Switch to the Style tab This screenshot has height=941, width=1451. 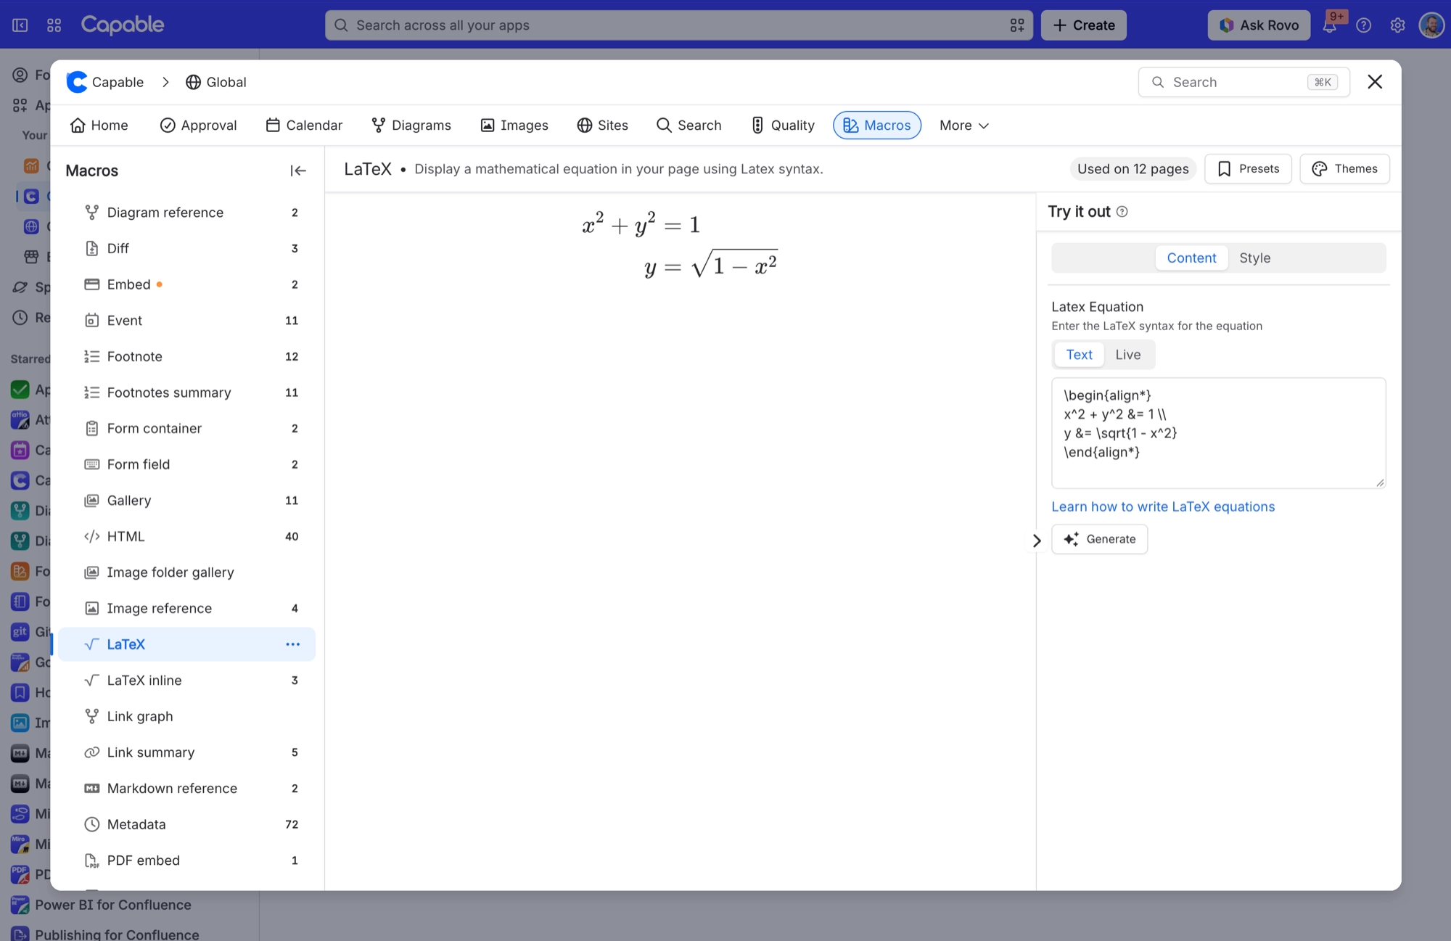(1254, 258)
